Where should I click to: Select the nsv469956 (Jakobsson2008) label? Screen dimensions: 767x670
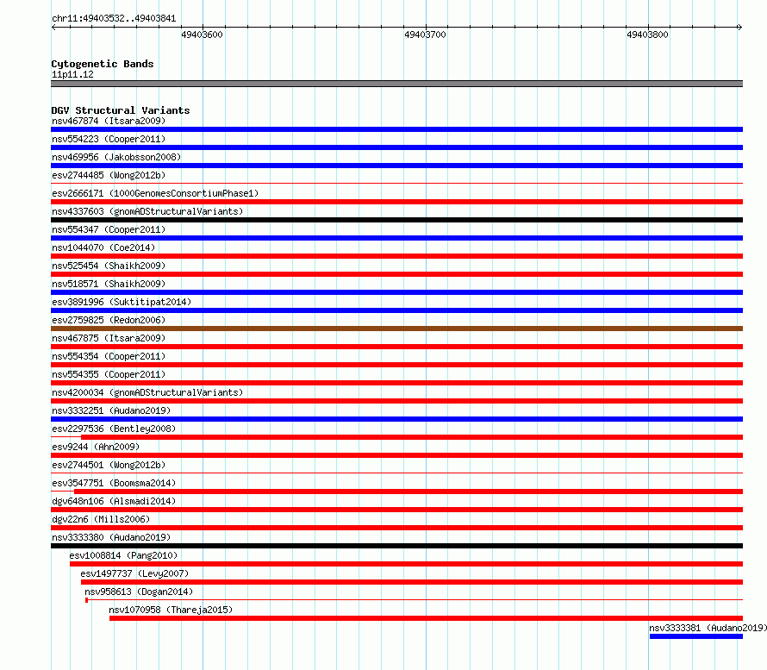pyautogui.click(x=116, y=157)
